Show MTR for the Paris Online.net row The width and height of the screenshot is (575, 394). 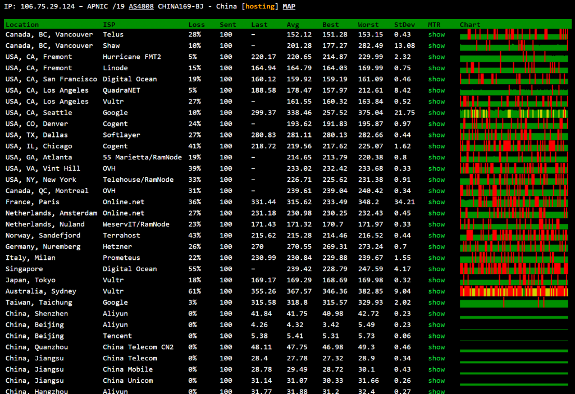pyautogui.click(x=436, y=202)
